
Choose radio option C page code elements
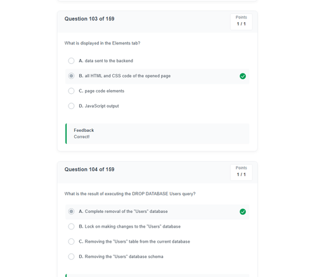tap(71, 91)
